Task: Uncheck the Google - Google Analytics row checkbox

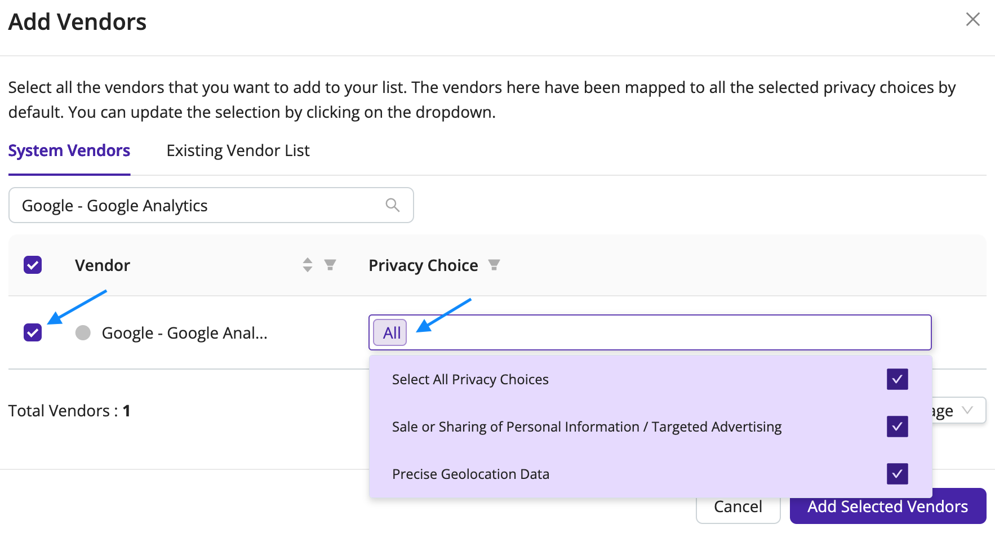Action: click(32, 332)
